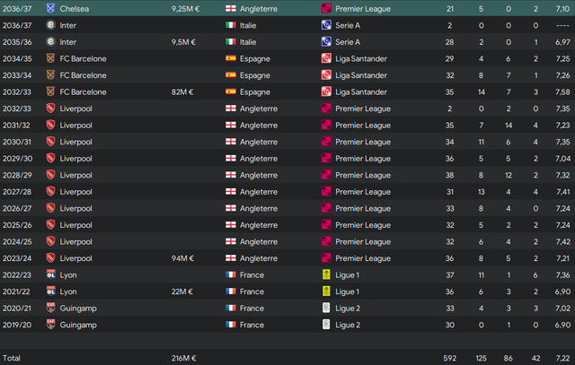This screenshot has height=365, width=575.
Task: Click FC Barcelone crest in 2032/33 row
Action: click(x=50, y=91)
